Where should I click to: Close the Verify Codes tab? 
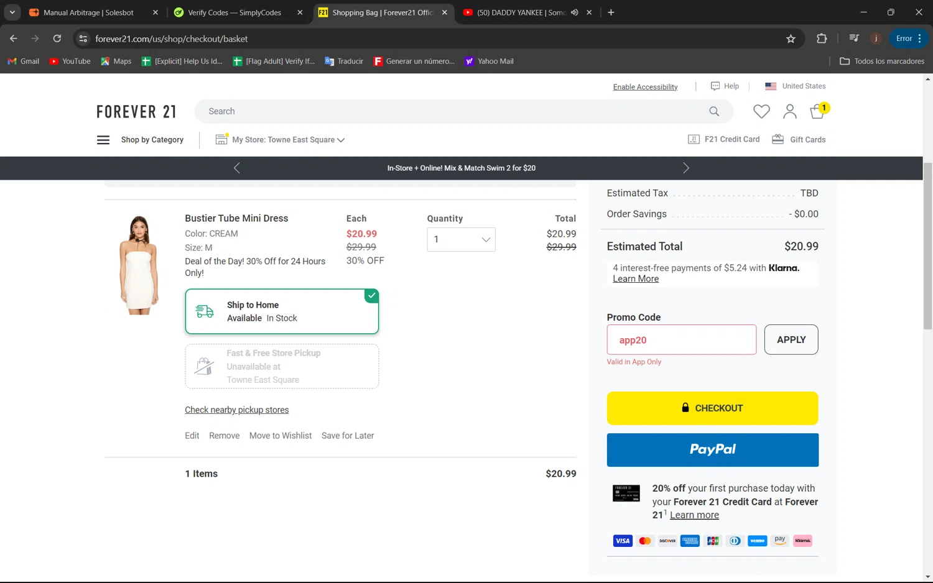[x=300, y=12]
